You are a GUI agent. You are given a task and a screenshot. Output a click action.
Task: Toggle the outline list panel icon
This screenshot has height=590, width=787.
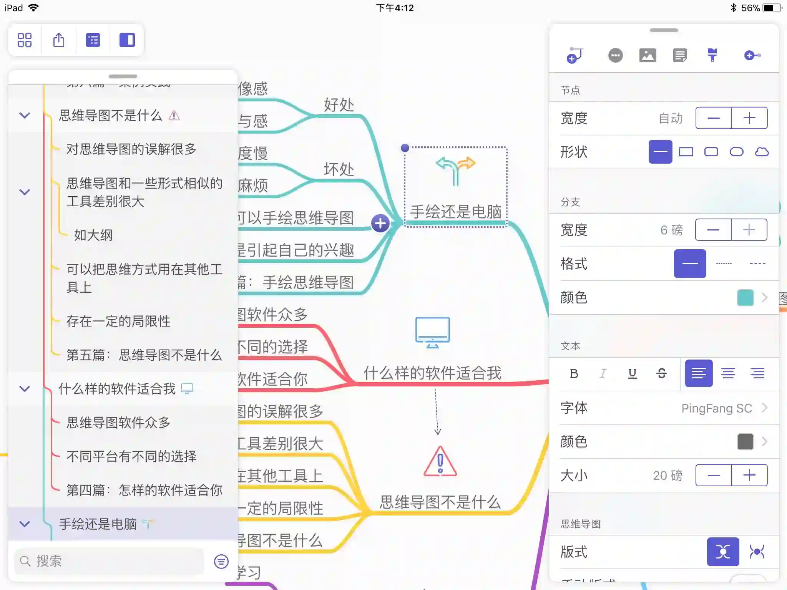coord(93,40)
